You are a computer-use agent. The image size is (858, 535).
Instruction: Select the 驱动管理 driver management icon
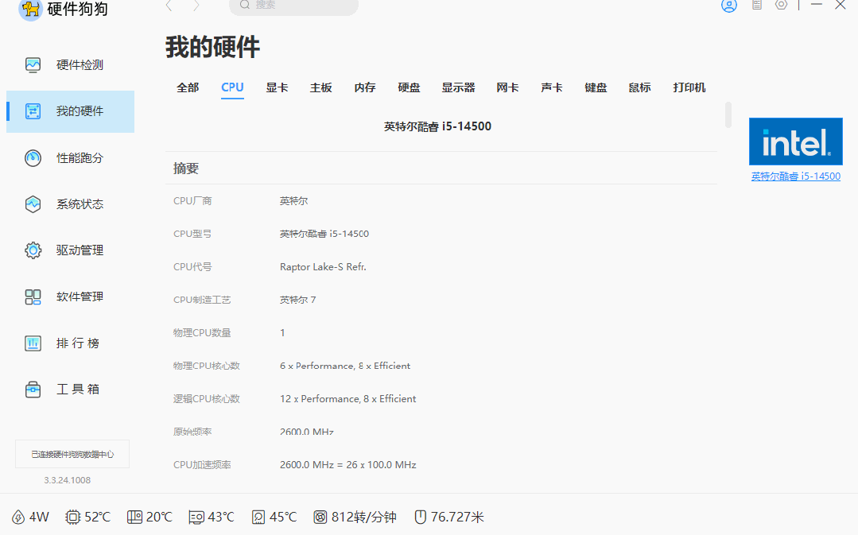pos(71,250)
